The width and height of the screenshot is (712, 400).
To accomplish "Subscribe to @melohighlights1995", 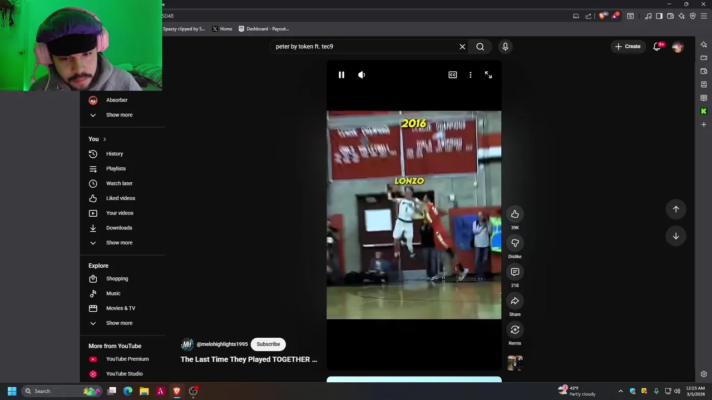I will pyautogui.click(x=268, y=344).
